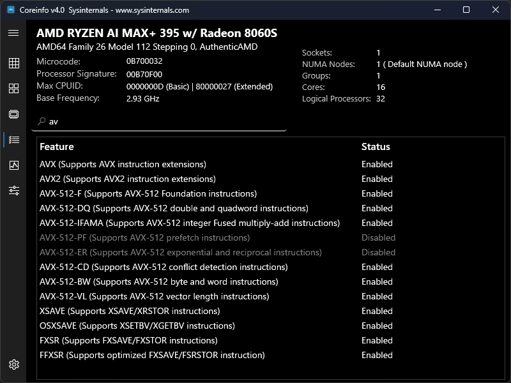This screenshot has height=383, width=511.
Task: Click the Enabled status next to XSAVE
Action: point(377,311)
